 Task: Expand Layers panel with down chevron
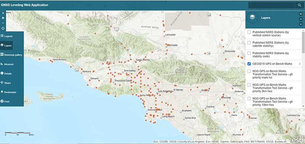(301, 24)
